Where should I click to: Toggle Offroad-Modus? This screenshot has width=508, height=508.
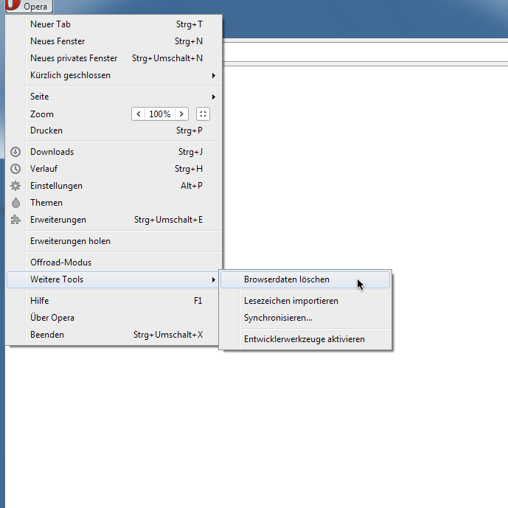click(114, 262)
